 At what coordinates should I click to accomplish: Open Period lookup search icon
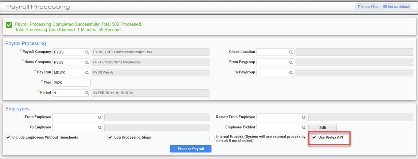87,93
